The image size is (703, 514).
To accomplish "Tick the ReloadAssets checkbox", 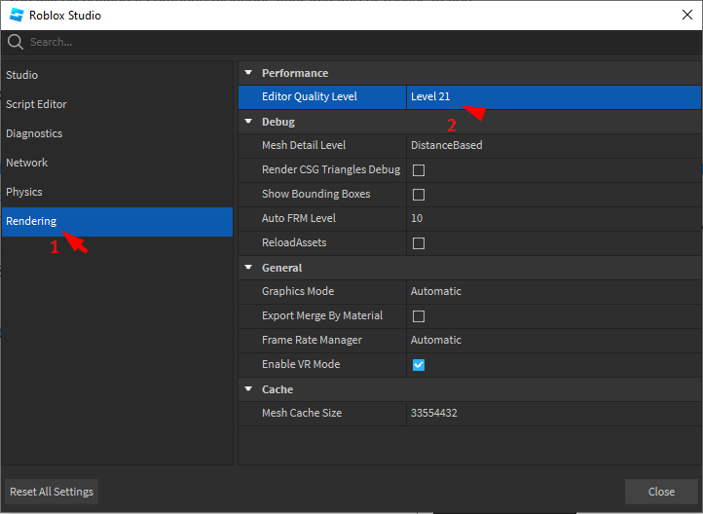I will point(419,243).
